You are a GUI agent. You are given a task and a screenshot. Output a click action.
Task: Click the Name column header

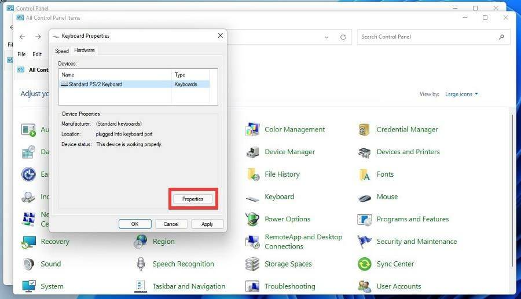[115, 75]
